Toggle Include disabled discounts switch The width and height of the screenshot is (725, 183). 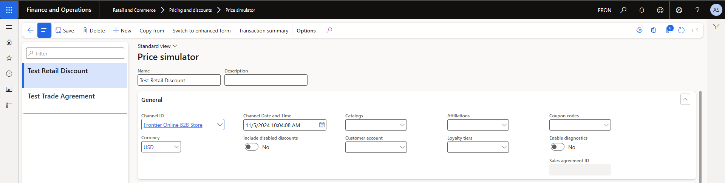(x=252, y=147)
